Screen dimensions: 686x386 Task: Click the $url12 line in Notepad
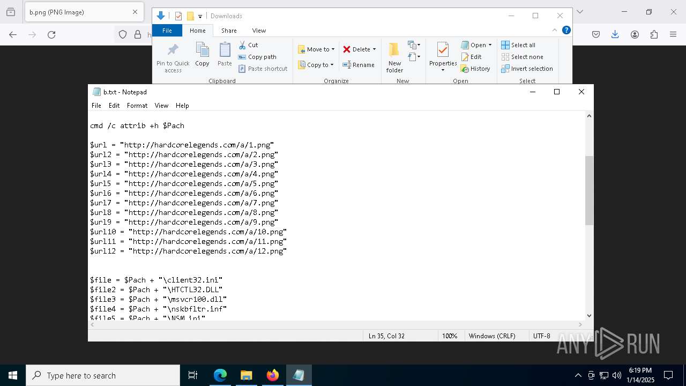click(x=188, y=251)
